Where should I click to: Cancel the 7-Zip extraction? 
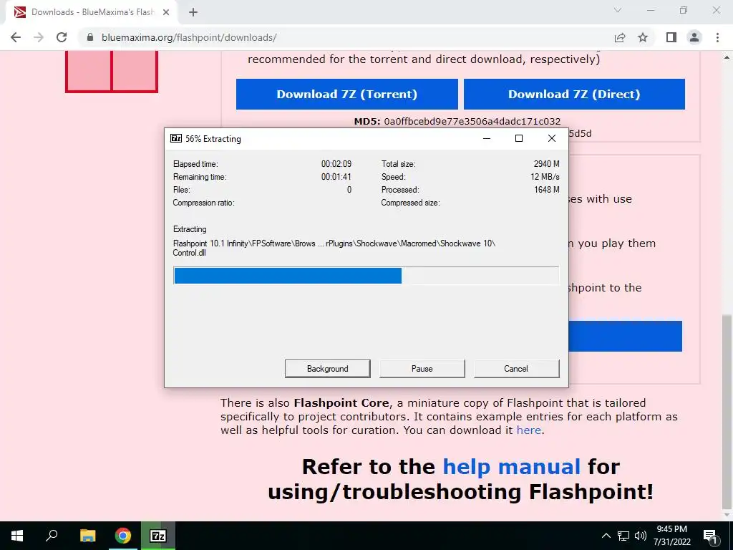(x=516, y=369)
